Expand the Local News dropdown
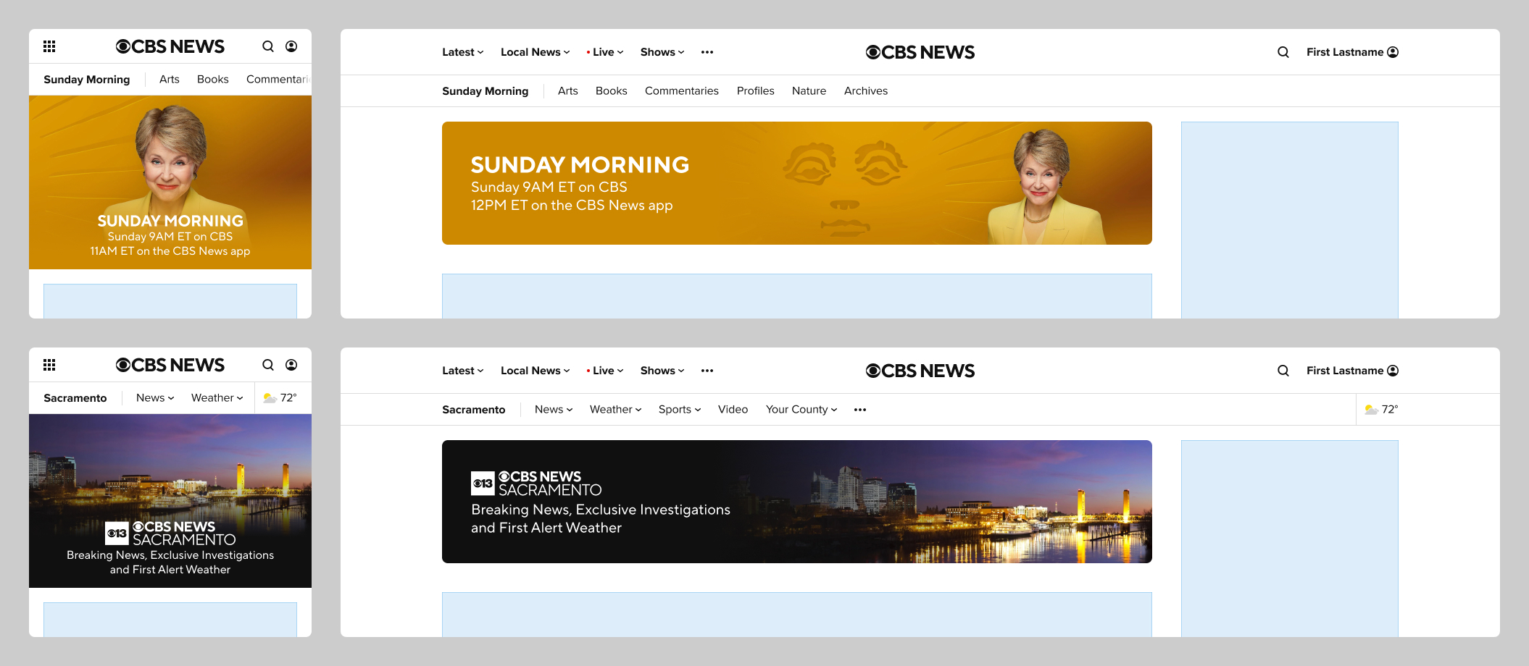1529x666 pixels. click(x=534, y=51)
